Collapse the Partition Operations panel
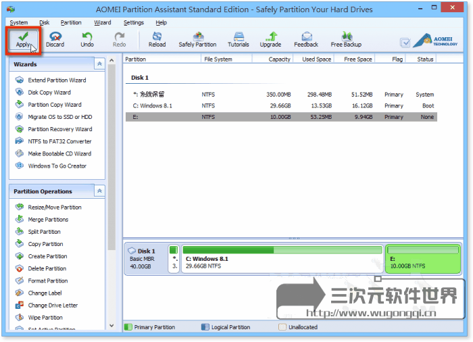Viewport: 473px width, 342px height. click(x=100, y=191)
